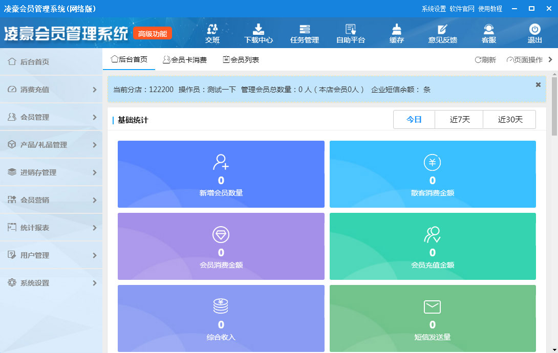Click the 缓存 cache broom icon

396,29
